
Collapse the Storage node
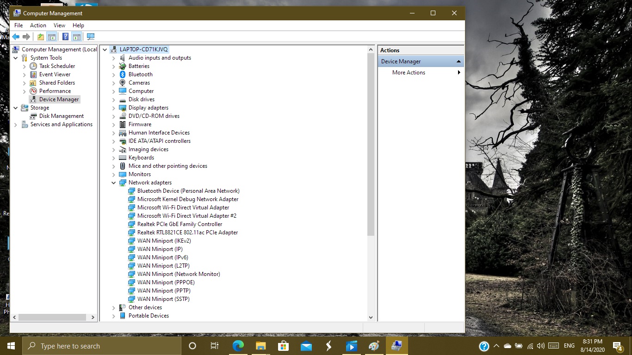pyautogui.click(x=16, y=108)
